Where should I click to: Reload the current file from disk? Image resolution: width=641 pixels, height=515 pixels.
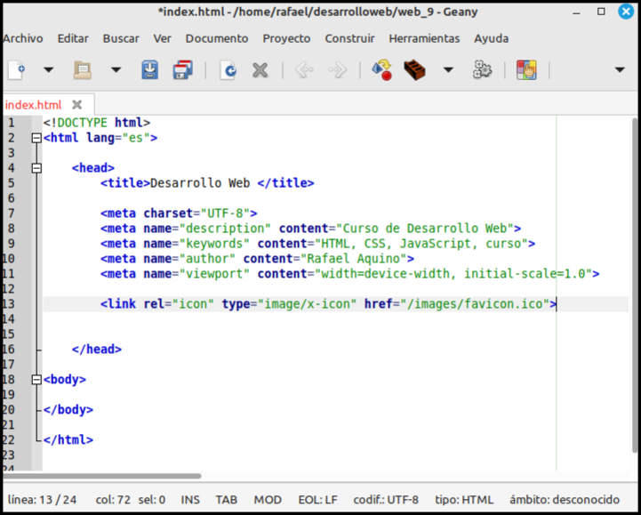[x=228, y=70]
